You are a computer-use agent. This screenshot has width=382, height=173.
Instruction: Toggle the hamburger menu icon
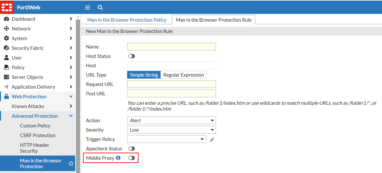pos(88,7)
